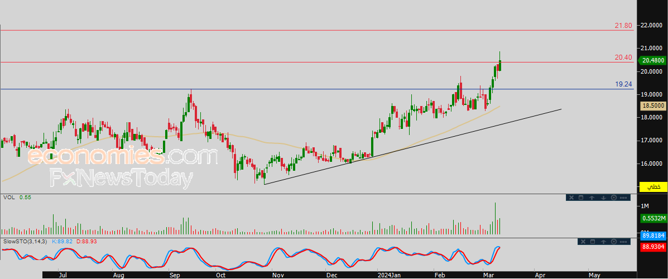Select the tallest volume bar in March
The width and height of the screenshot is (668, 279).
coord(496,219)
